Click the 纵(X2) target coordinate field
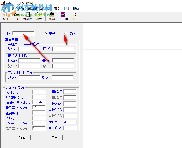The image size is (182, 148). pyautogui.click(x=29, y=66)
